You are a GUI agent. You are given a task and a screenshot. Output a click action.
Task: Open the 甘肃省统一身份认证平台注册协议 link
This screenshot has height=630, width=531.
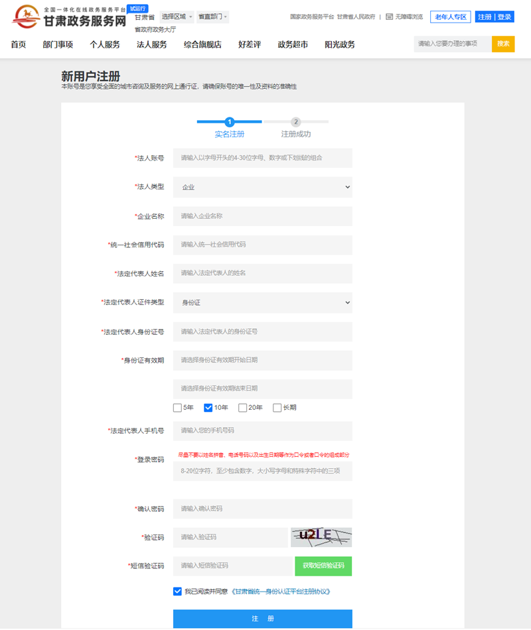point(280,592)
